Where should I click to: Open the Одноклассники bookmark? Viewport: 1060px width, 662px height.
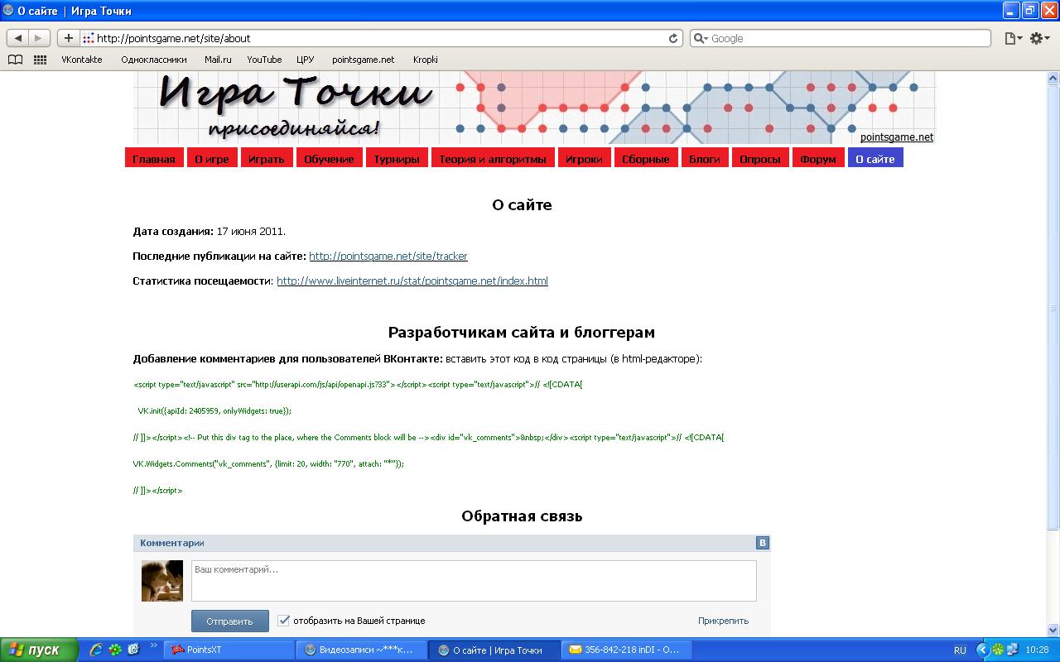pyautogui.click(x=154, y=60)
